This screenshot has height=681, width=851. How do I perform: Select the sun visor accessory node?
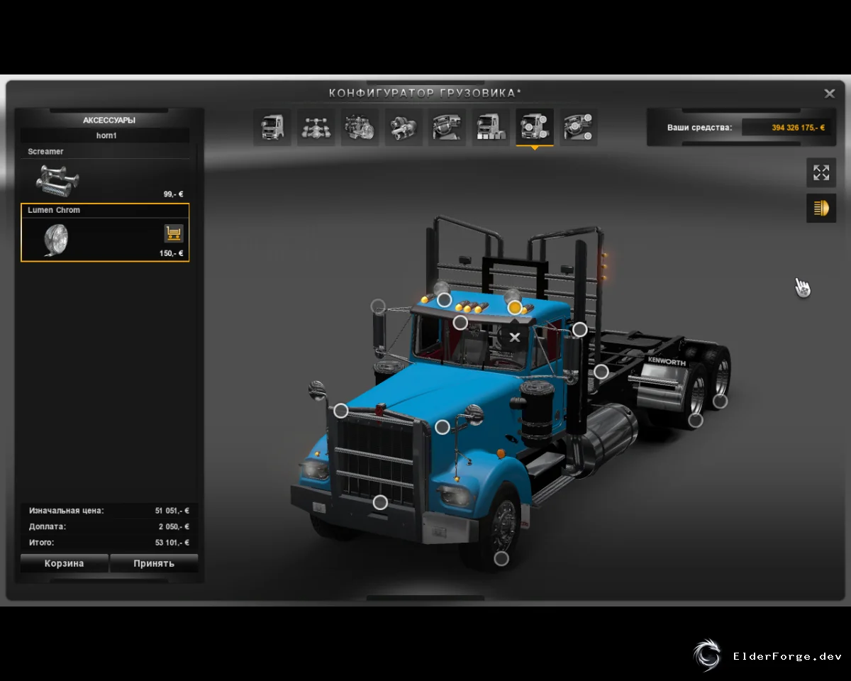point(460,323)
